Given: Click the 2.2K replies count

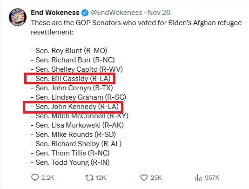Looking at the screenshot, I should tap(47, 177).
